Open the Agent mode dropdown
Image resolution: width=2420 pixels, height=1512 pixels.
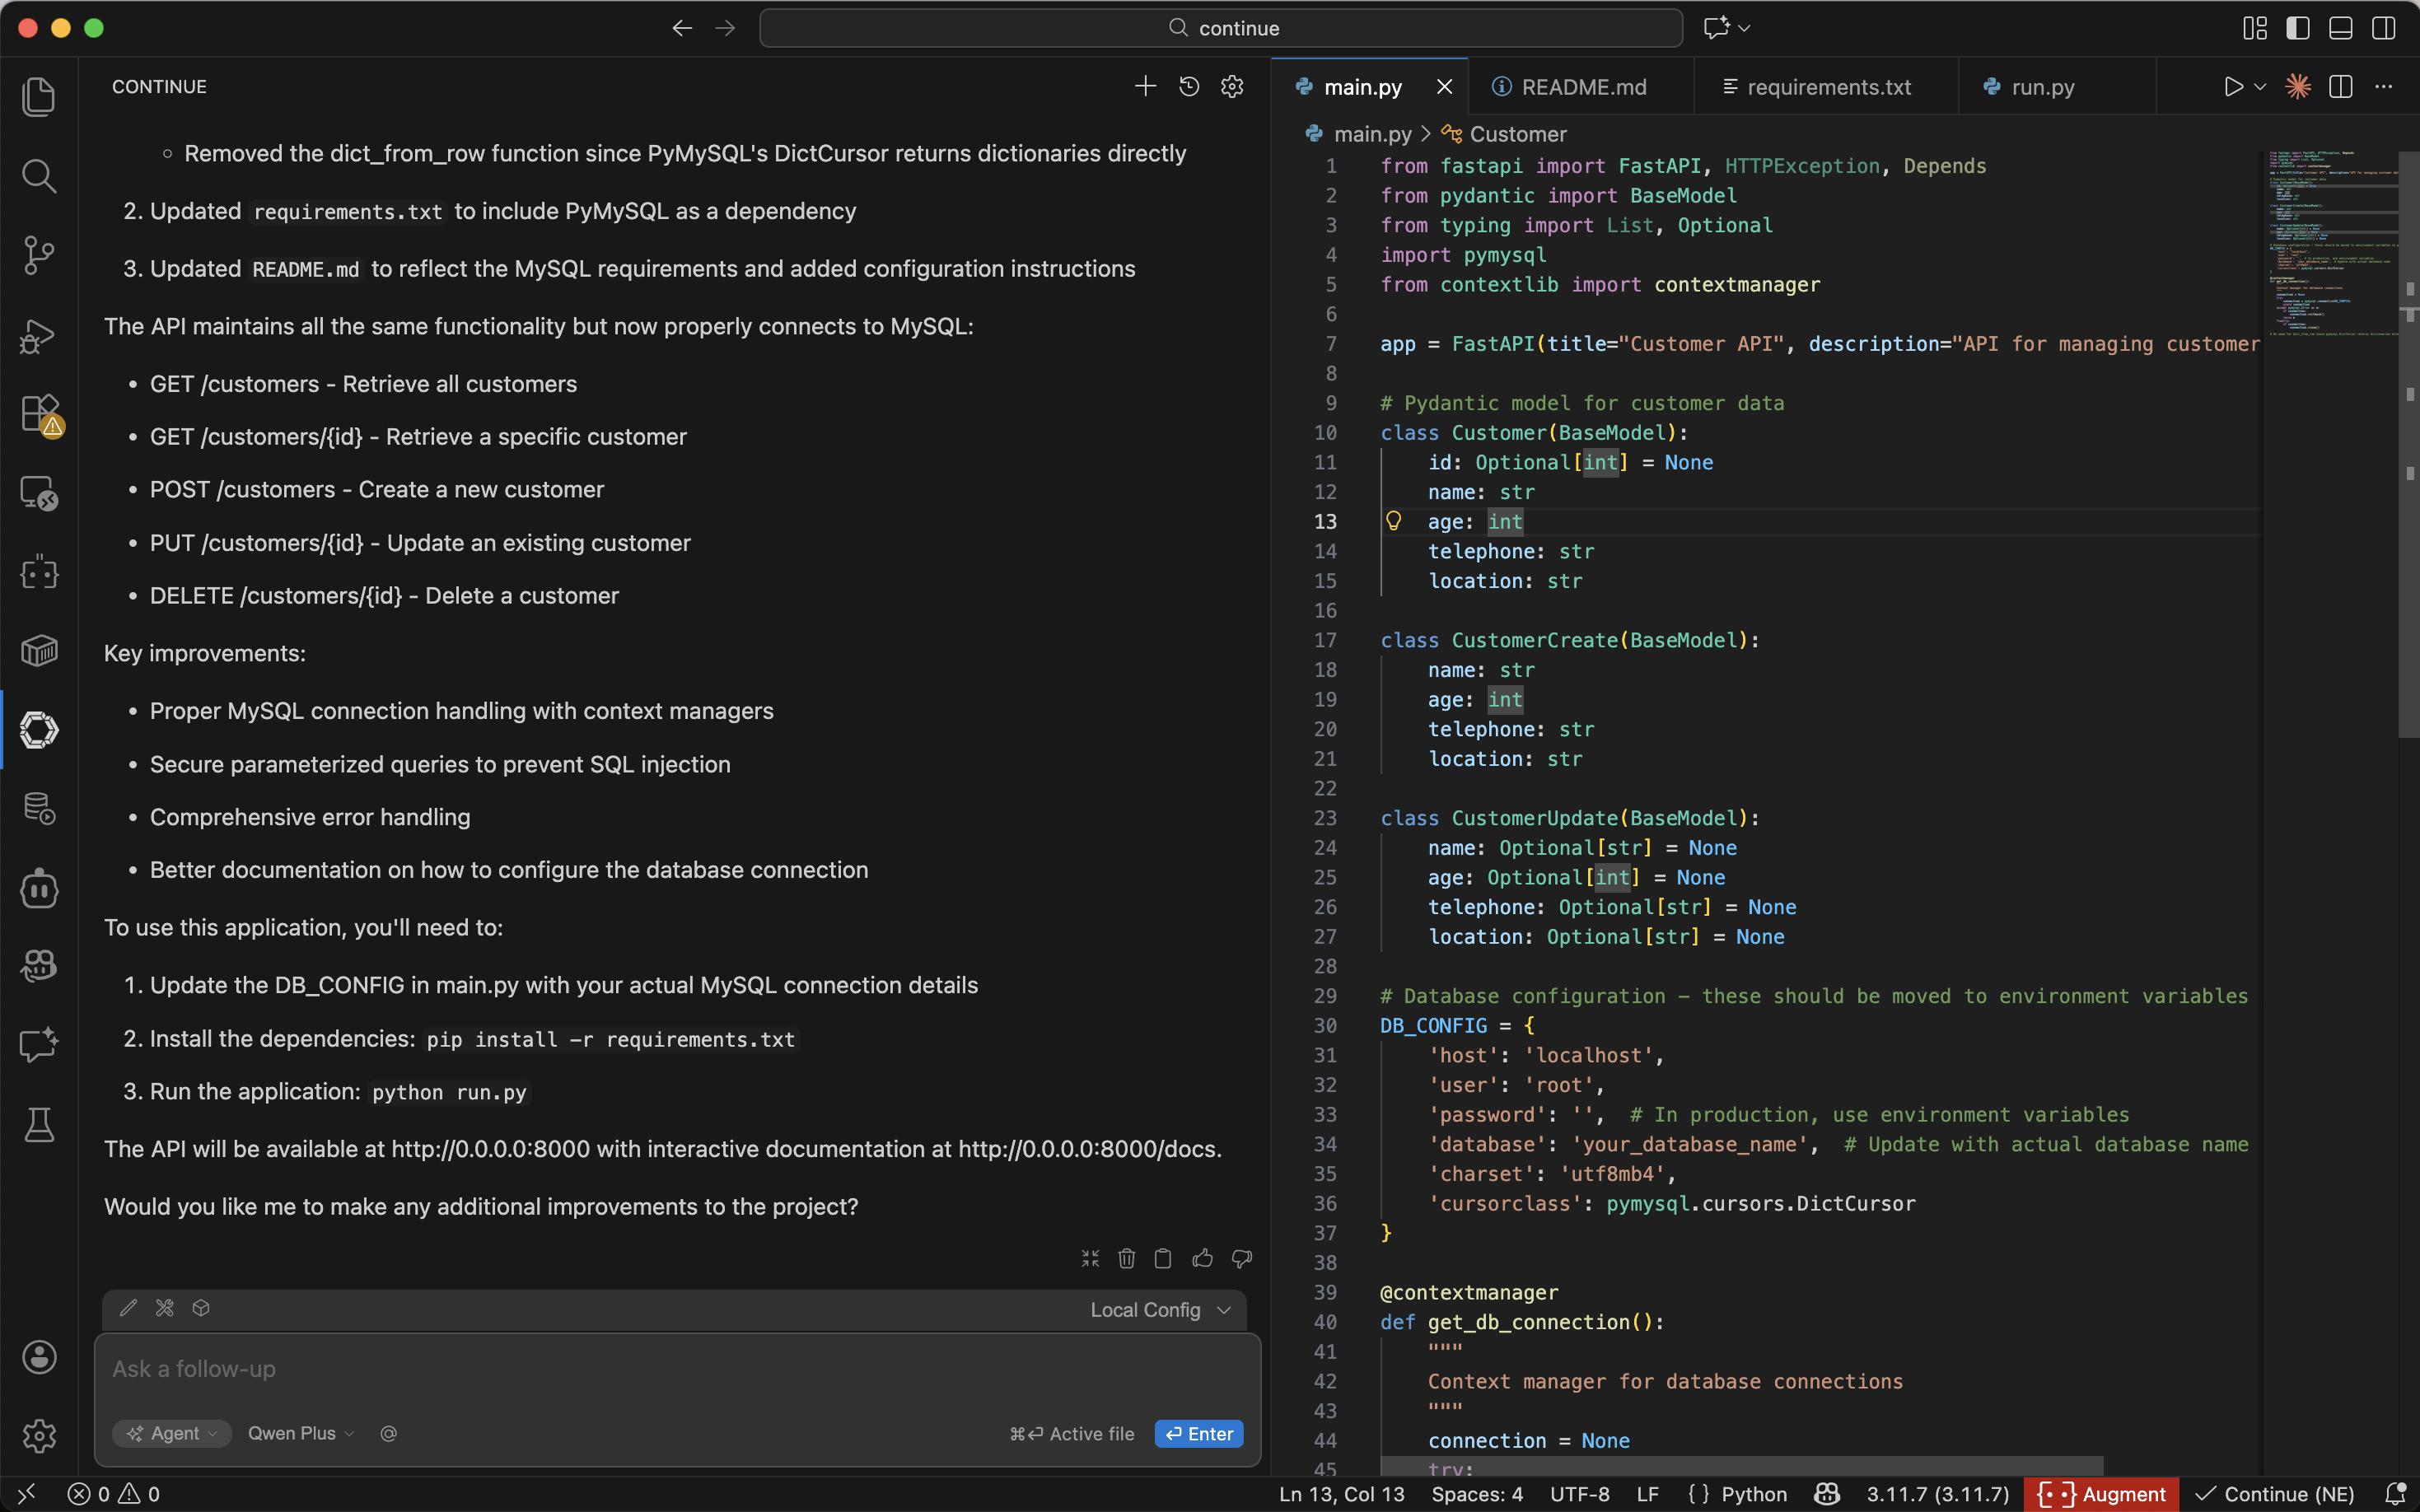(x=172, y=1433)
